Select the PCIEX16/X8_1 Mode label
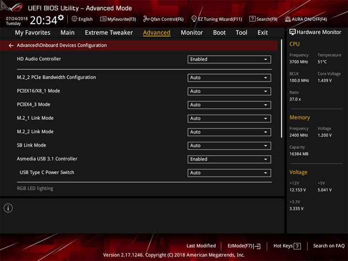The image size is (348, 261). 38,91
